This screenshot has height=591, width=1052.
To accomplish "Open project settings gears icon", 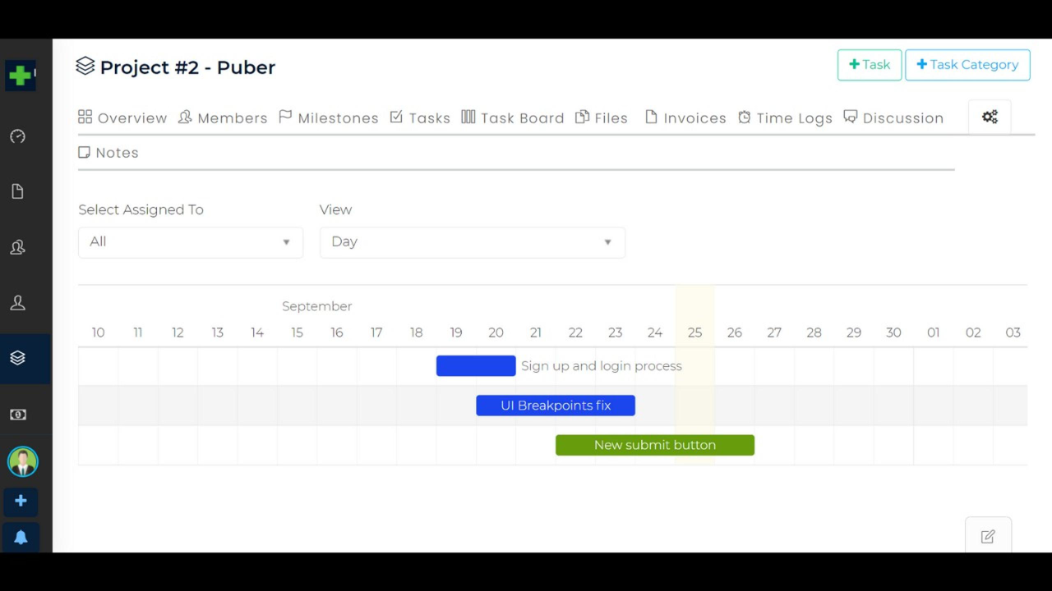I will click(x=990, y=117).
